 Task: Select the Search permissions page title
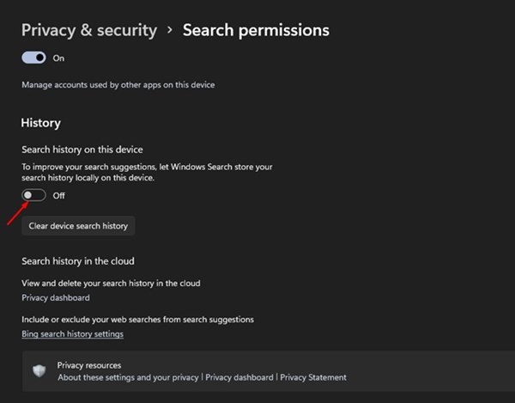point(256,30)
